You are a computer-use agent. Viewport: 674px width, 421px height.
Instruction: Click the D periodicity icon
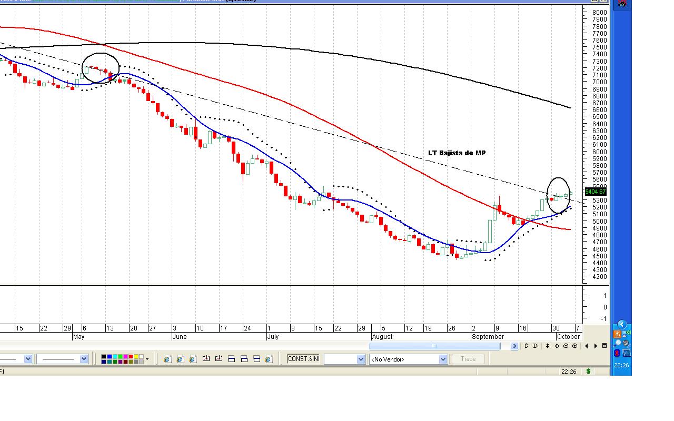536,346
